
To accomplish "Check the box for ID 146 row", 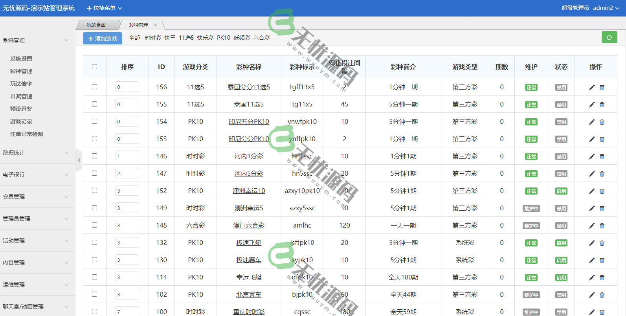I will (x=94, y=156).
